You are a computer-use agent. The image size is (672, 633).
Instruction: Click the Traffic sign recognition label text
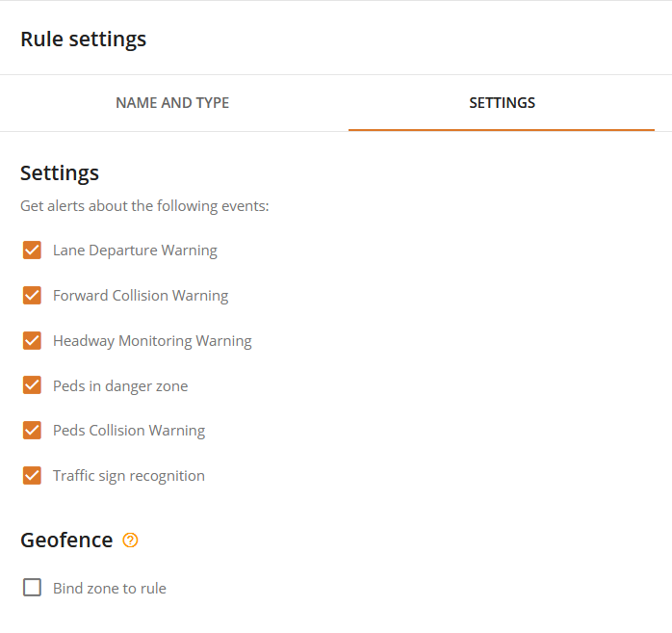129,476
